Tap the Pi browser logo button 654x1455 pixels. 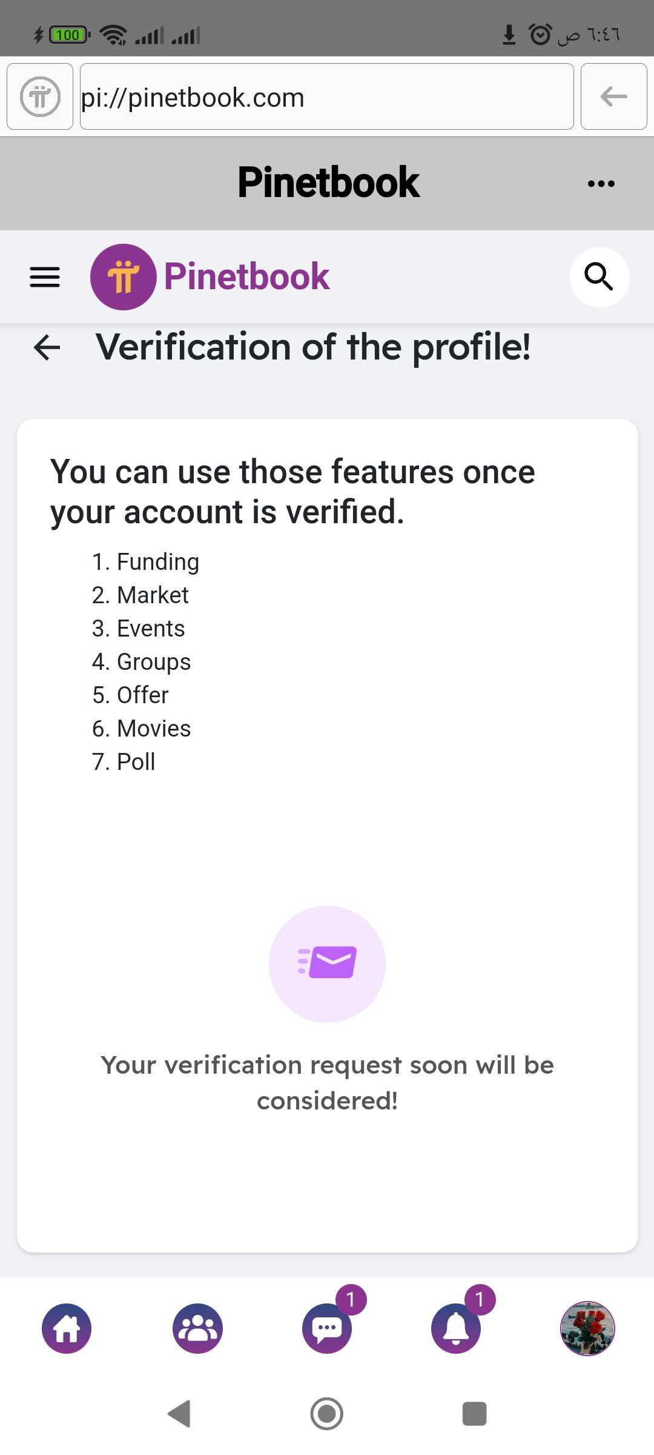pyautogui.click(x=40, y=96)
